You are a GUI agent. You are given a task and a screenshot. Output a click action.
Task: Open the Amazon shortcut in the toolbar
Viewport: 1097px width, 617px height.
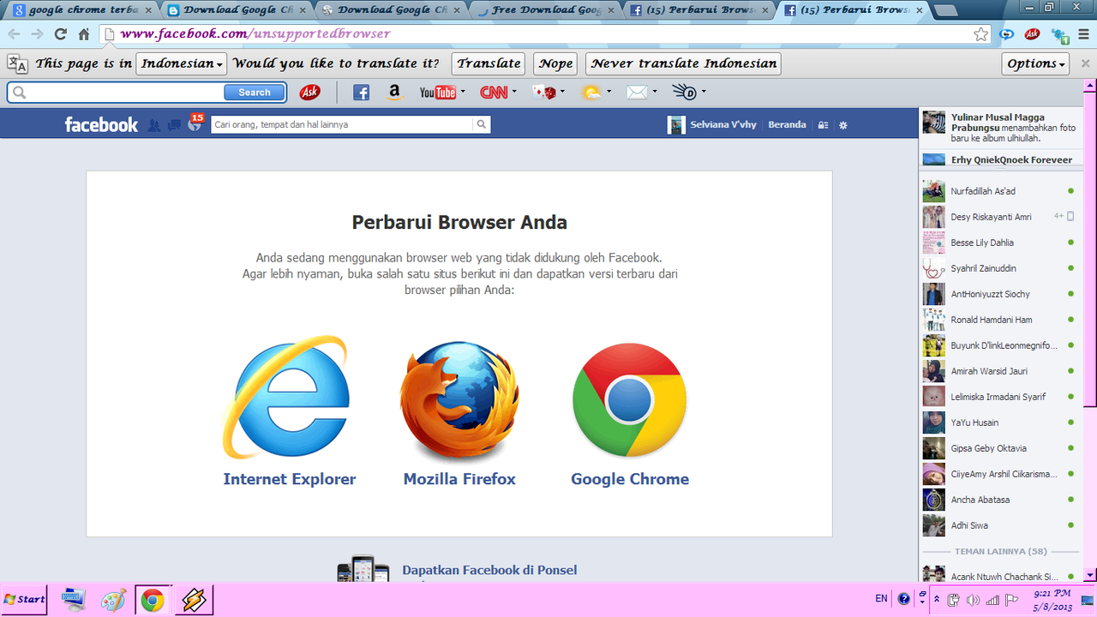coord(393,92)
